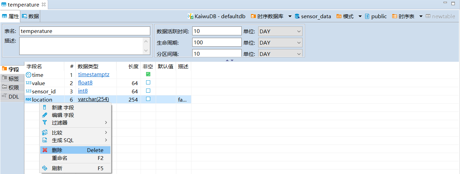Open the timestamptz data type link

click(94, 74)
